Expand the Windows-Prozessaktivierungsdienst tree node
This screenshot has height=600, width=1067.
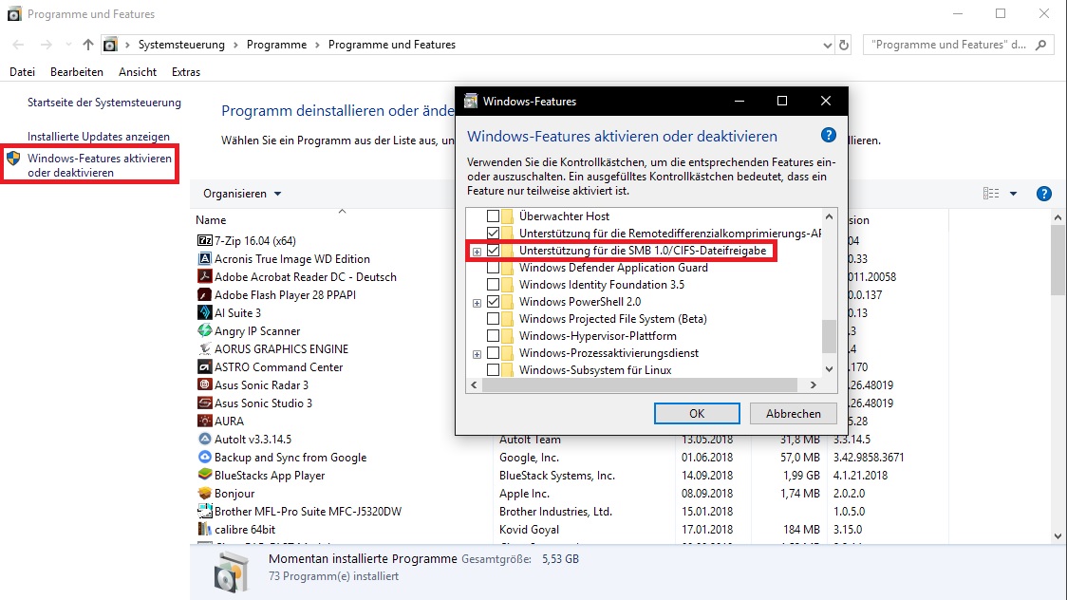(477, 354)
